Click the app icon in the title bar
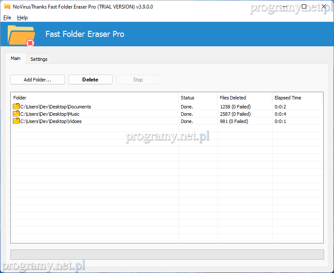 7,7
